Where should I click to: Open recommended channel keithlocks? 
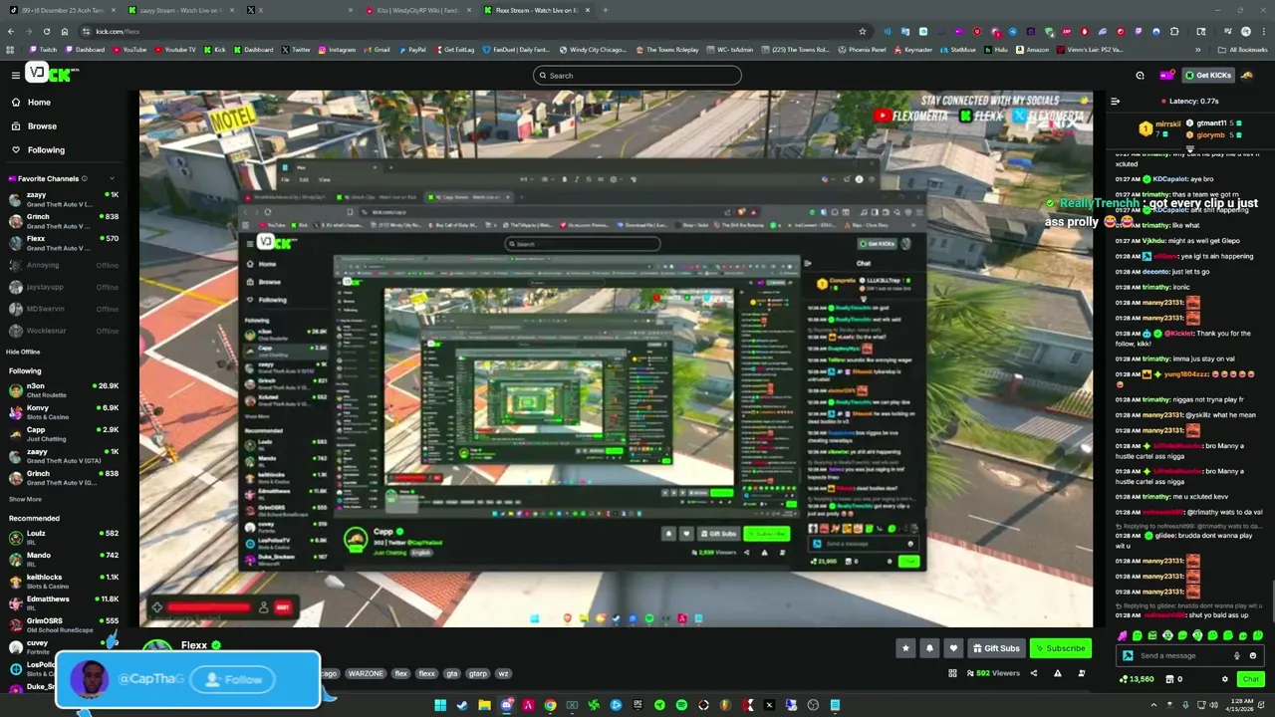pos(62,582)
